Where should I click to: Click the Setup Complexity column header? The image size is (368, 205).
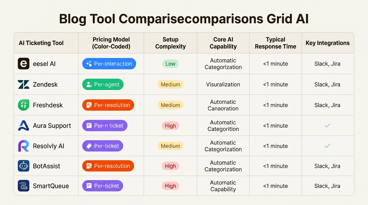pyautogui.click(x=170, y=43)
